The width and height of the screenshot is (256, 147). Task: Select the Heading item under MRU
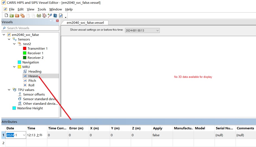(35, 71)
